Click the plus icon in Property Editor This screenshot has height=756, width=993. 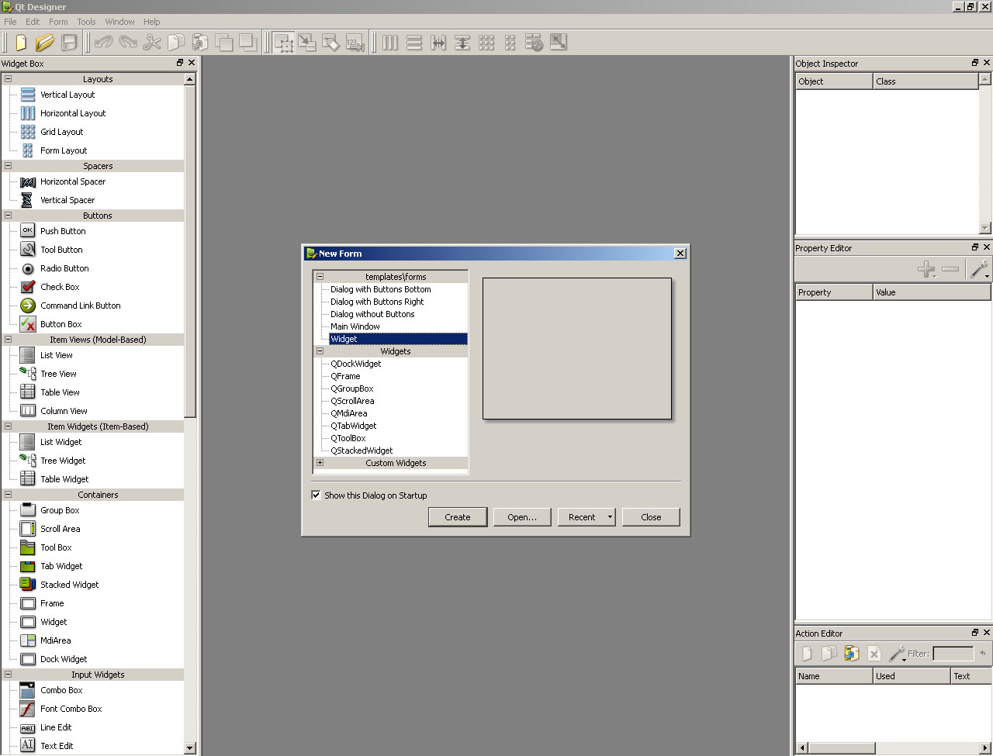pos(926,269)
